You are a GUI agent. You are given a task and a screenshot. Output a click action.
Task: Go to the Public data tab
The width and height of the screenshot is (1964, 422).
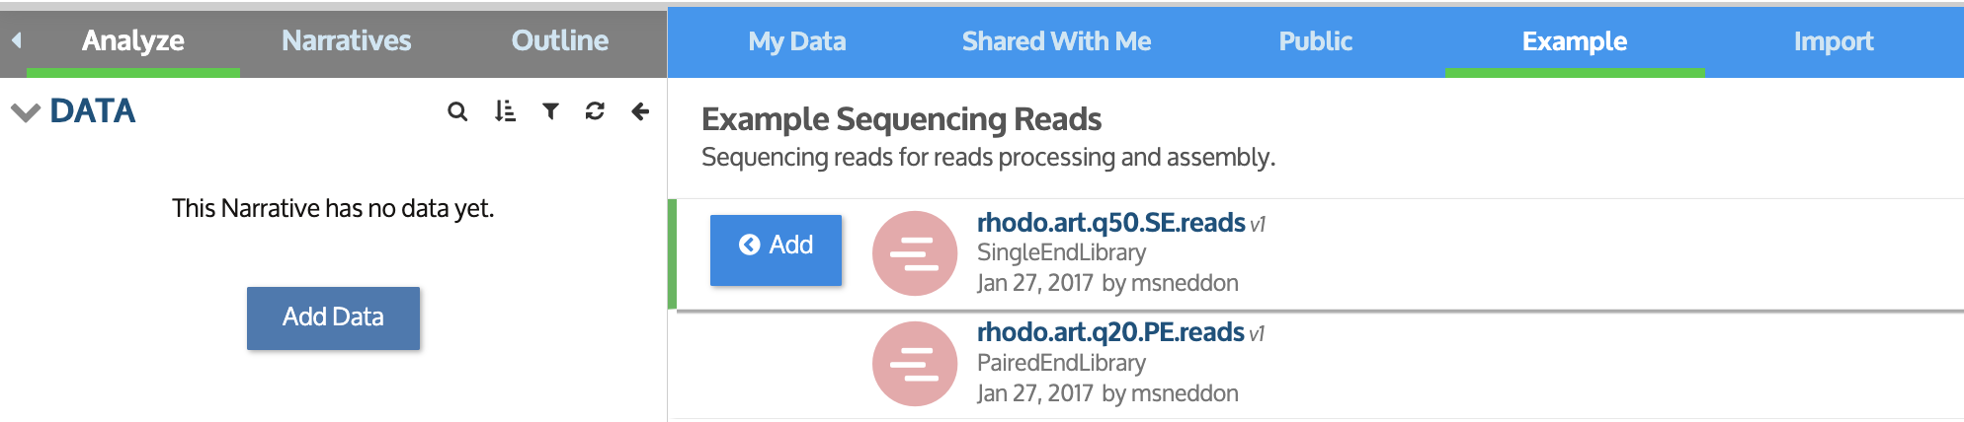1316,42
